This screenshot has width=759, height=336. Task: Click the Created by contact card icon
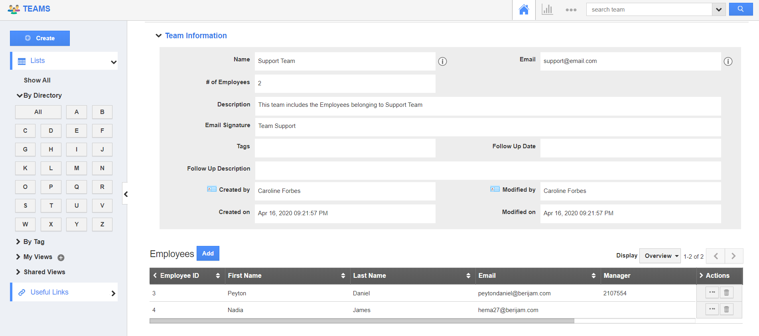[212, 189]
